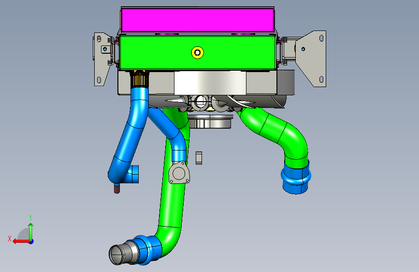Screen dimensions: 419x272
Task: Pick the cyan bolt on right bracket
Action: point(303,49)
